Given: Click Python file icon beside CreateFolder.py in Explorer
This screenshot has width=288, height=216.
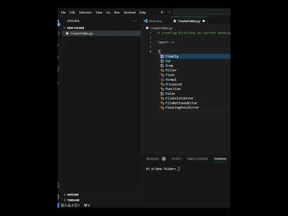Looking at the screenshot, I should click(67, 34).
